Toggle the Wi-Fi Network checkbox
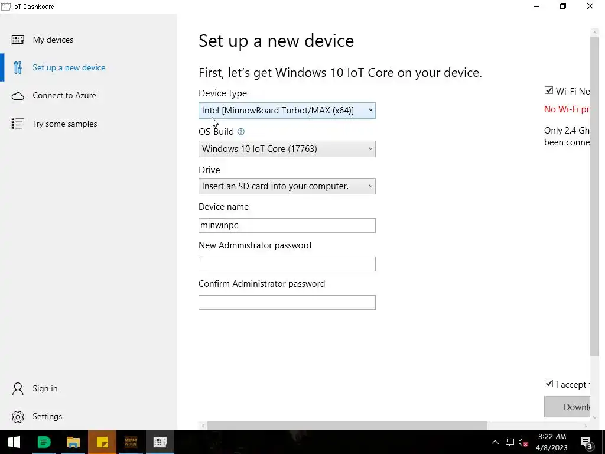 (x=549, y=90)
